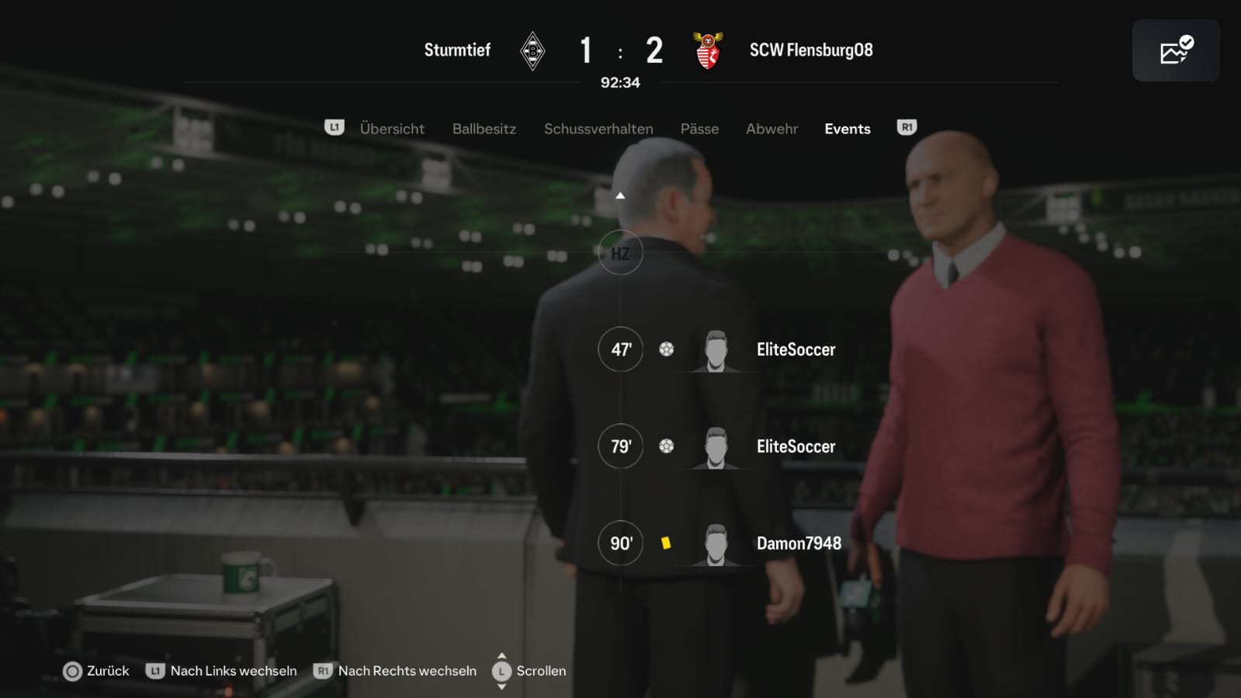Select the HZ halftime timeline marker

[x=620, y=252]
